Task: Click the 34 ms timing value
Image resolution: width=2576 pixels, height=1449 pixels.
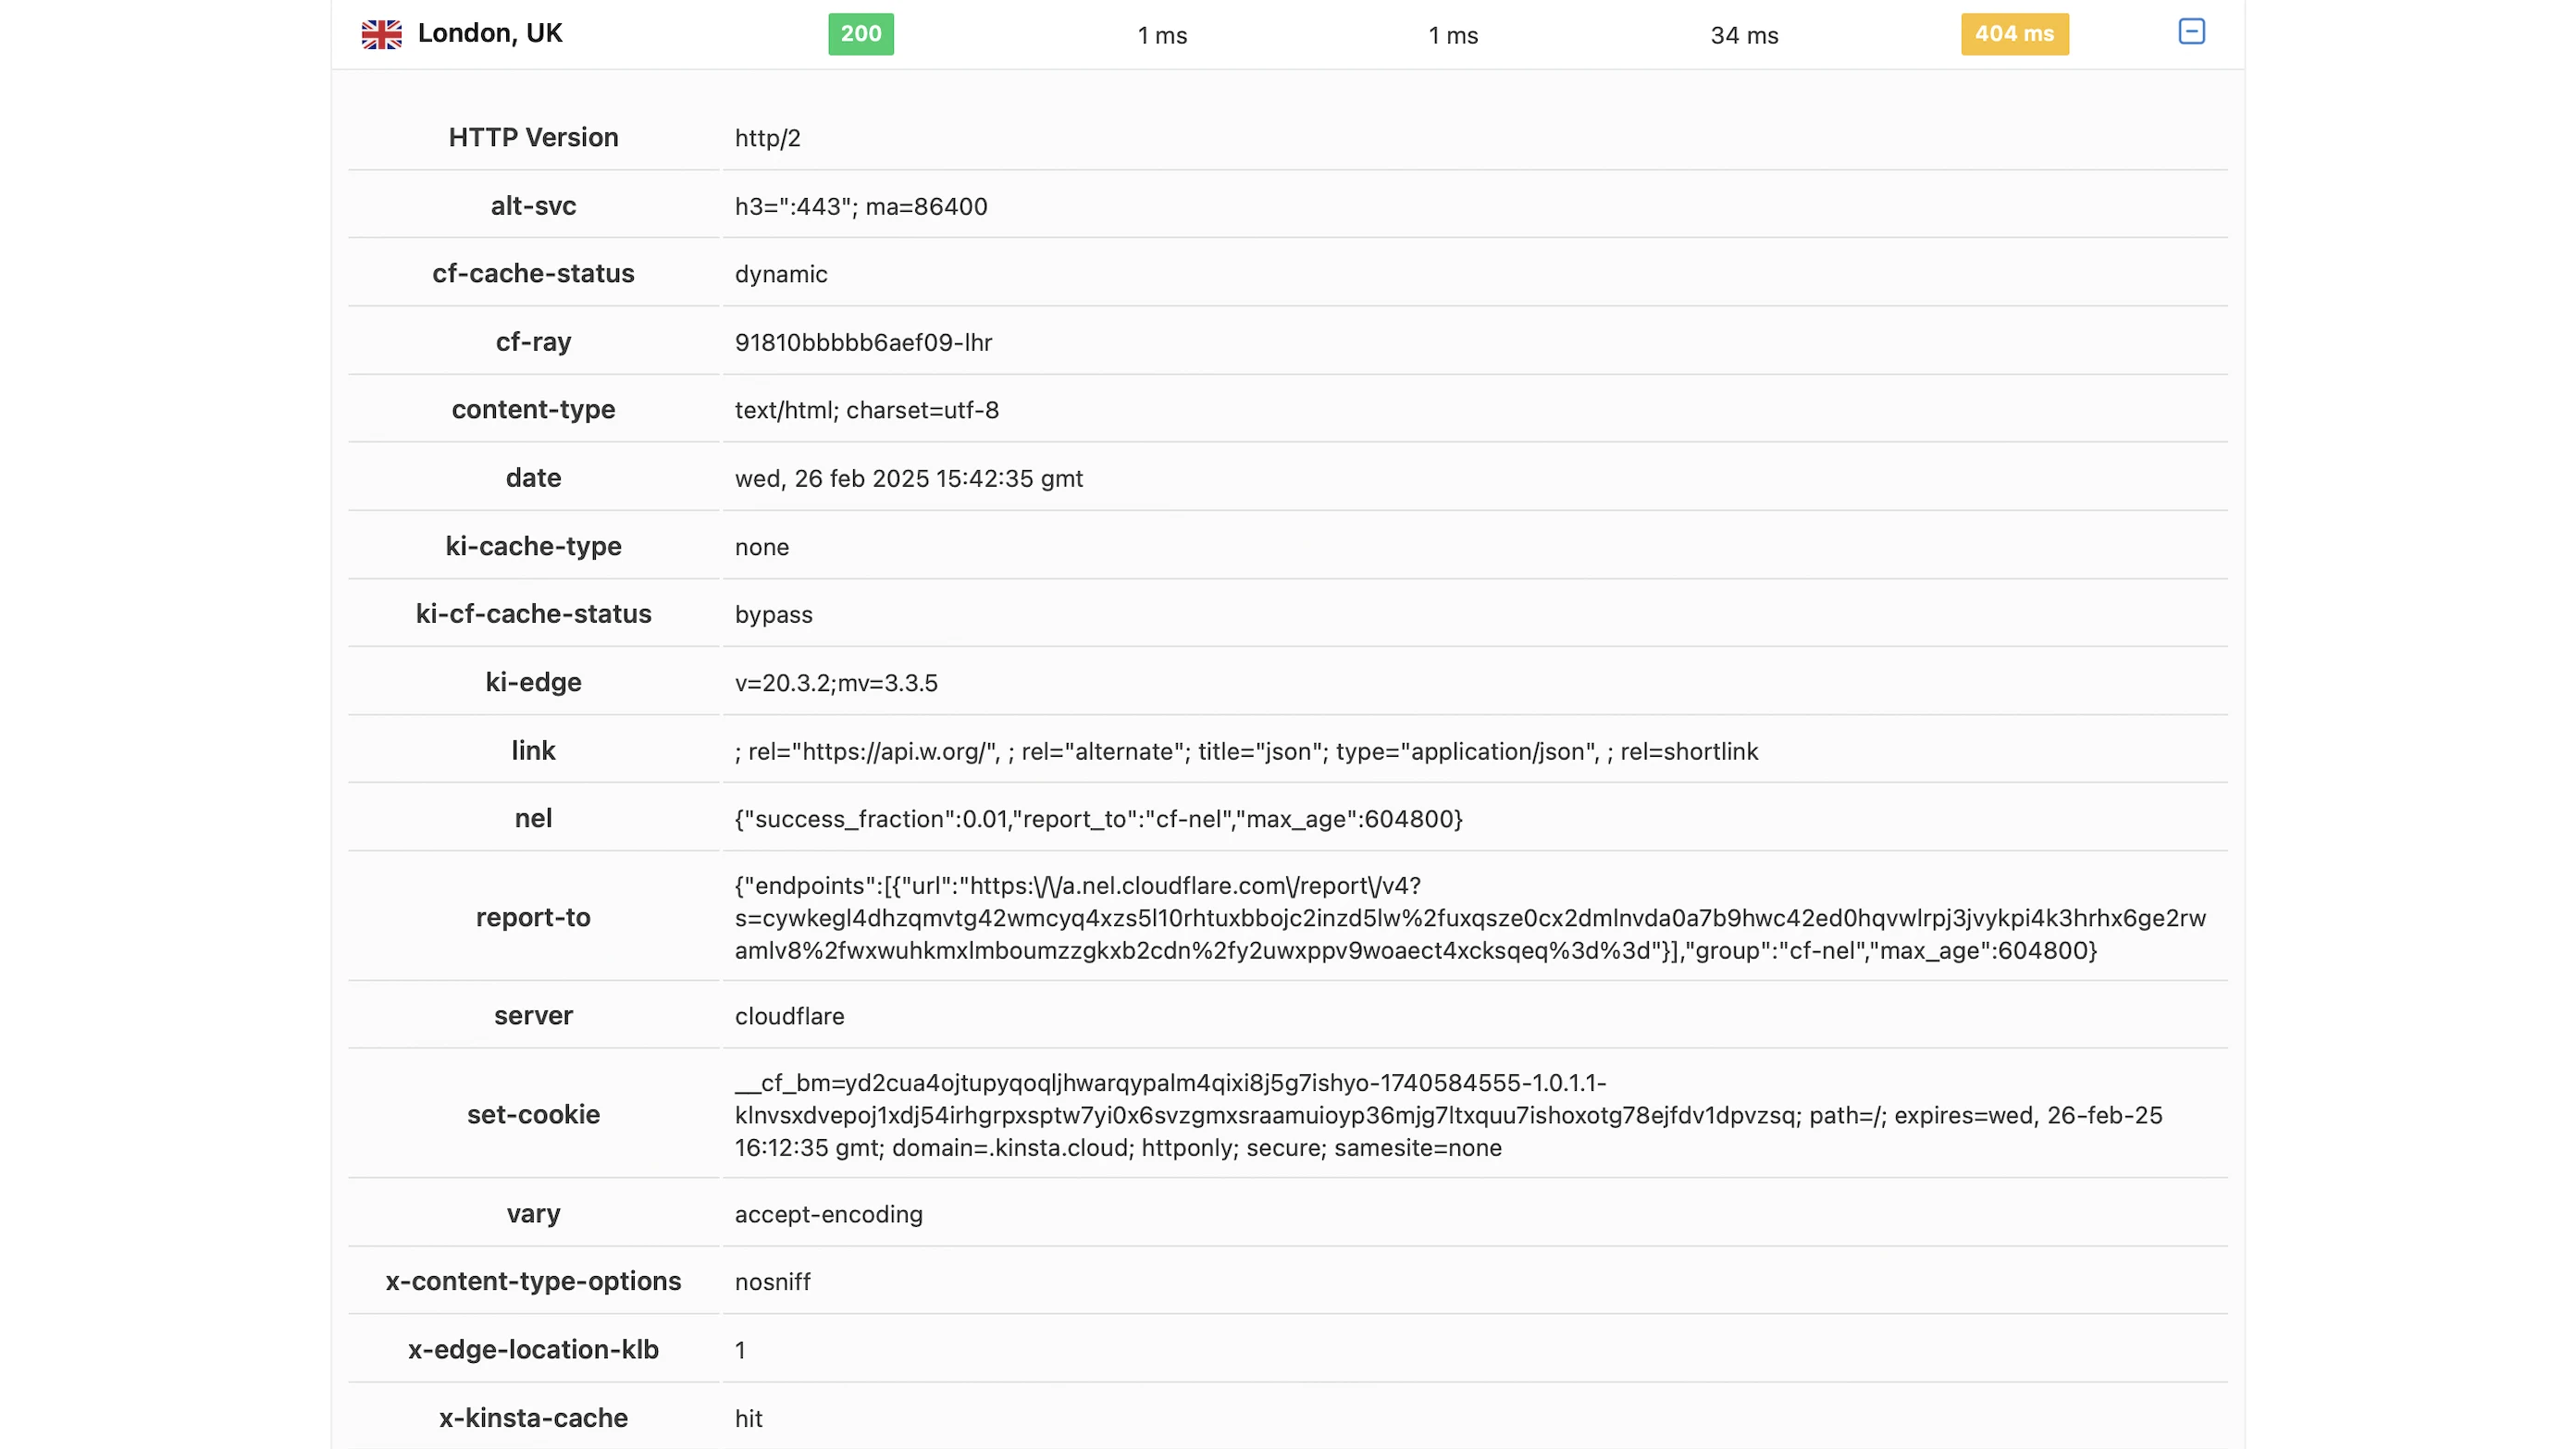Action: click(1744, 36)
